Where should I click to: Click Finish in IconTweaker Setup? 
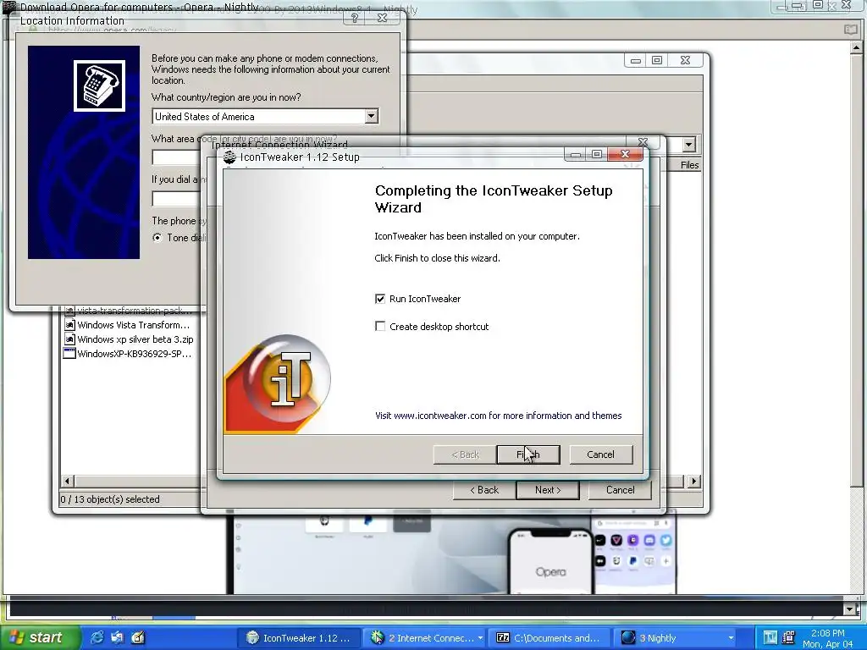tap(528, 454)
